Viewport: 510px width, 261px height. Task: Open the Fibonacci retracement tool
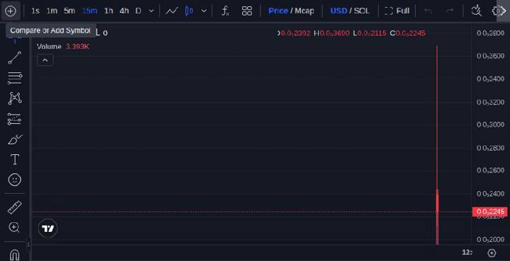coord(15,78)
